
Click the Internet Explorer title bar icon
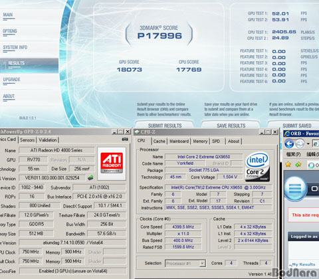pyautogui.click(x=287, y=134)
